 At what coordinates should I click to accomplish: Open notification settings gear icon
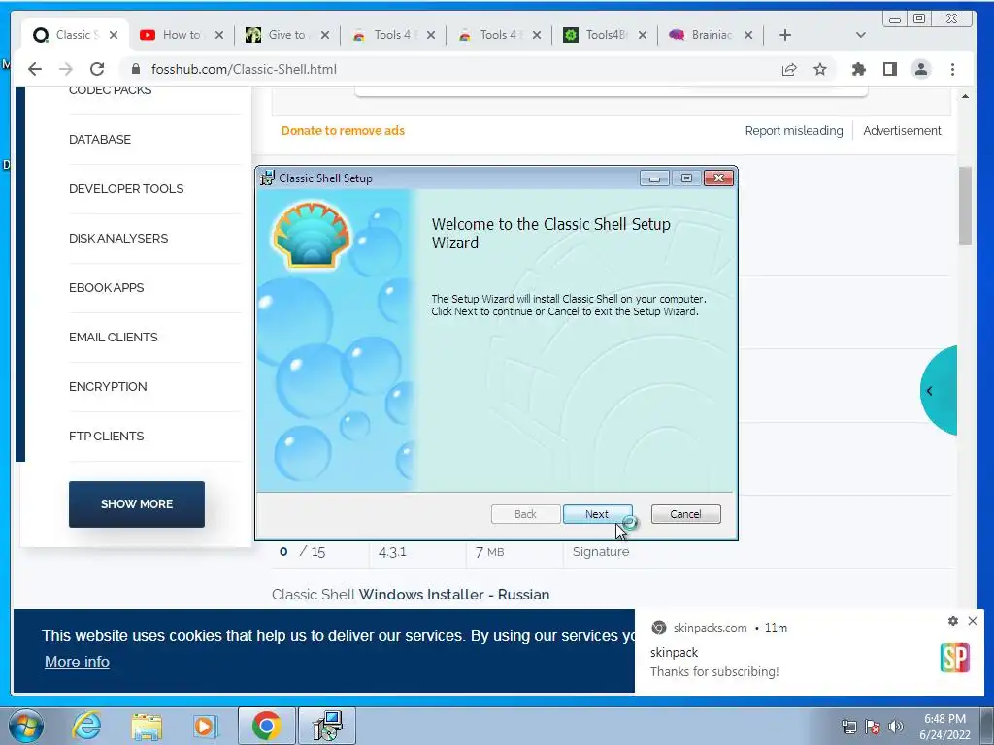pos(953,621)
